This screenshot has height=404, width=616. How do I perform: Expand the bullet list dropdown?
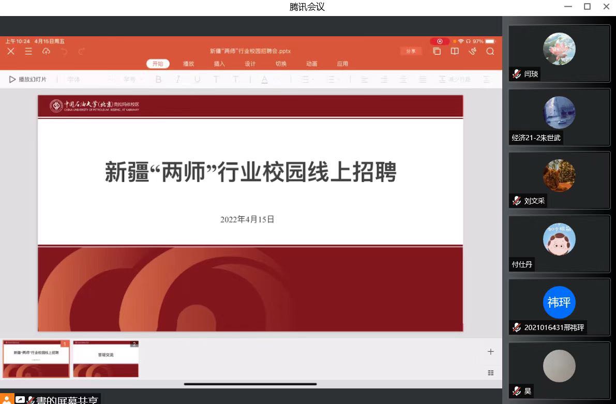(307, 79)
